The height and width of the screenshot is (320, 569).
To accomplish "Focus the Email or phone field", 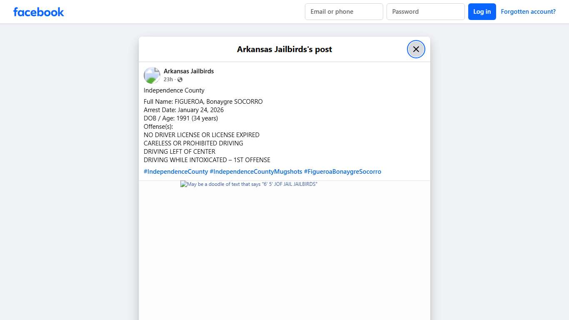I will click(344, 12).
